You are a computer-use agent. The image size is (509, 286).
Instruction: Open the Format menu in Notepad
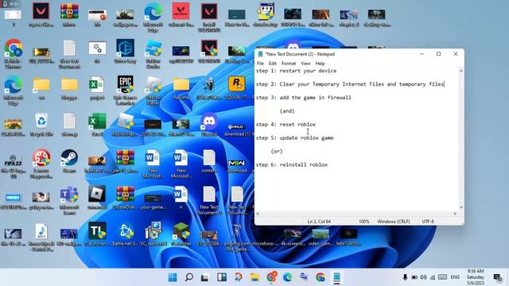[x=288, y=64]
